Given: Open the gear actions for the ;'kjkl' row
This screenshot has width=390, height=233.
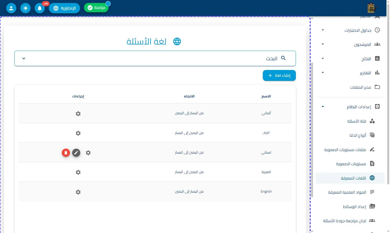Looking at the screenshot, I should (x=78, y=133).
